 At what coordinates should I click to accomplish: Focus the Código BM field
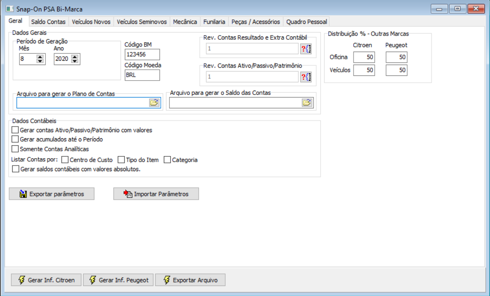[142, 54]
